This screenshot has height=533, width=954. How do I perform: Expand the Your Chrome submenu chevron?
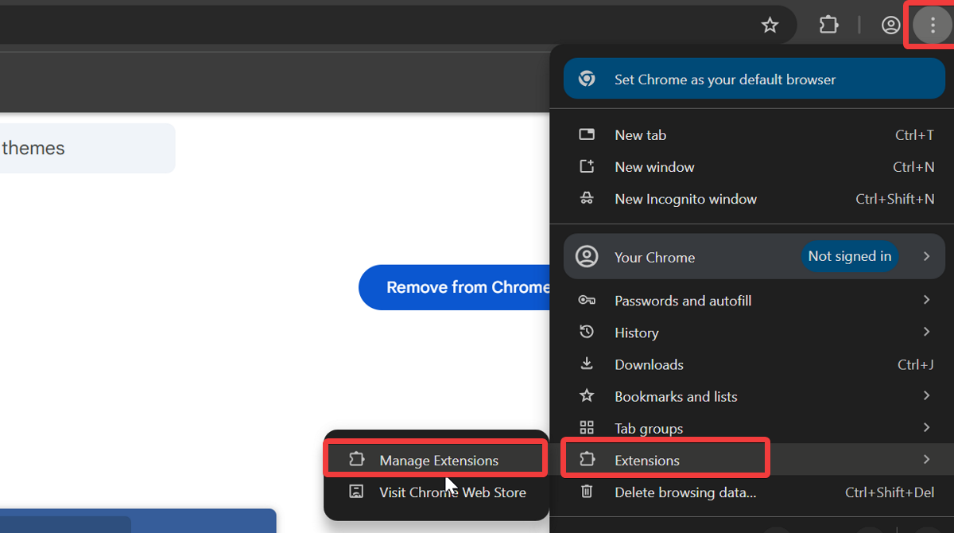pos(926,256)
